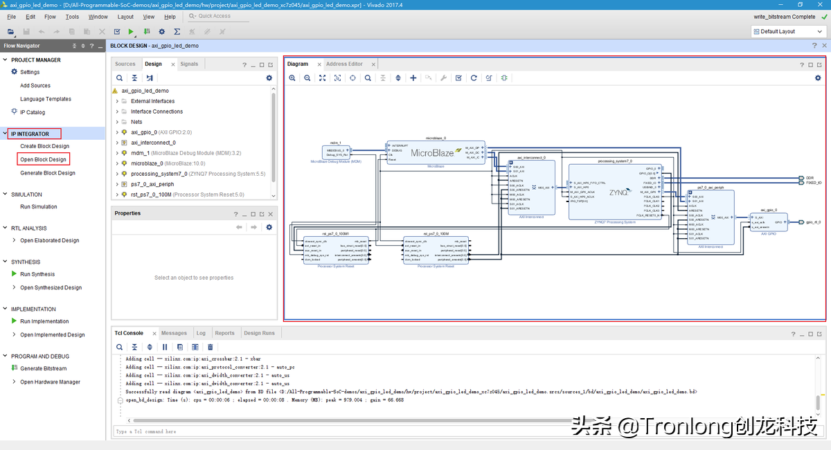Click the trash can icon in Tcl Console
The height and width of the screenshot is (450, 831).
(210, 347)
